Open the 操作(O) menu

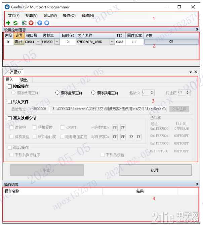click(x=69, y=15)
